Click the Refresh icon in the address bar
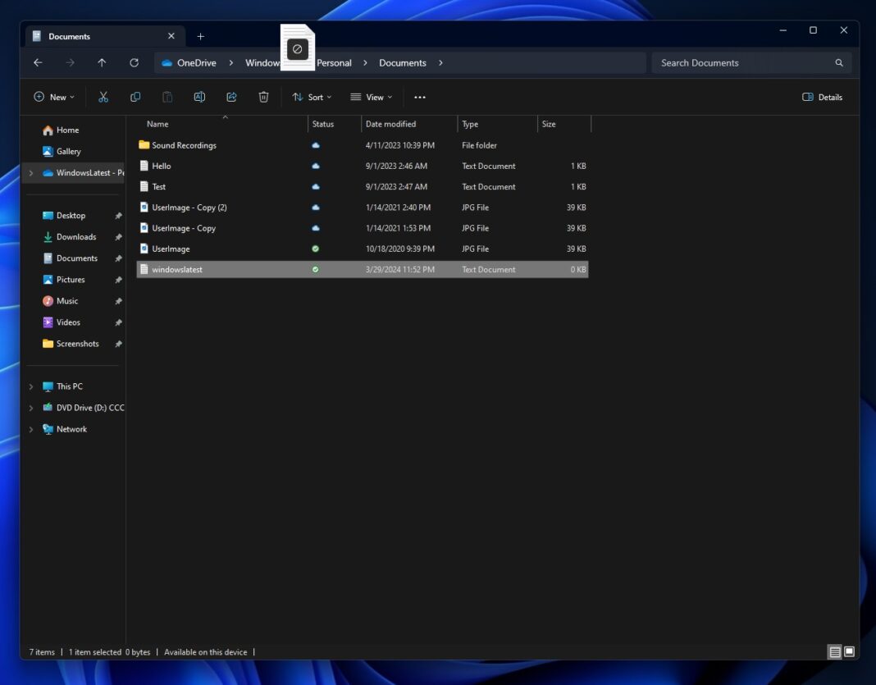Viewport: 876px width, 685px height. tap(134, 62)
